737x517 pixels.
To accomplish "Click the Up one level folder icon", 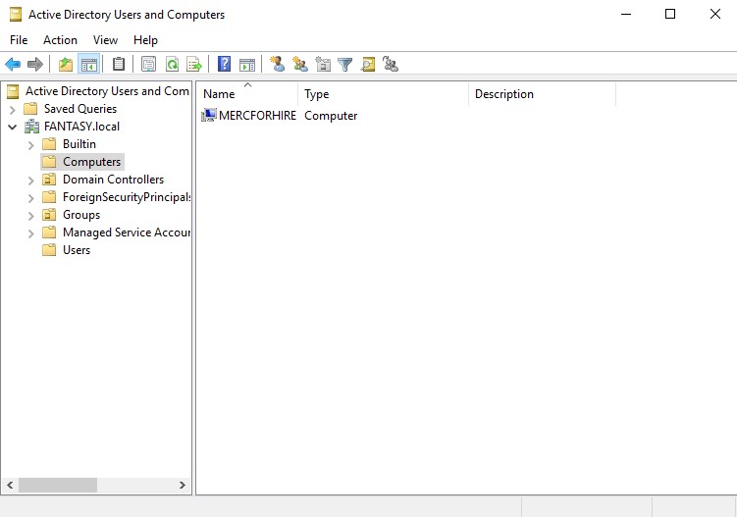I will (66, 65).
